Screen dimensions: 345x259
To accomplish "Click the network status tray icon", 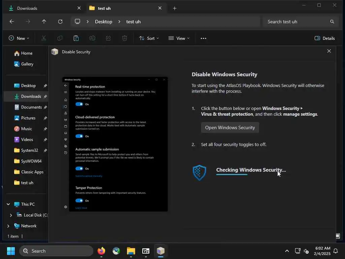I will click(x=298, y=251).
